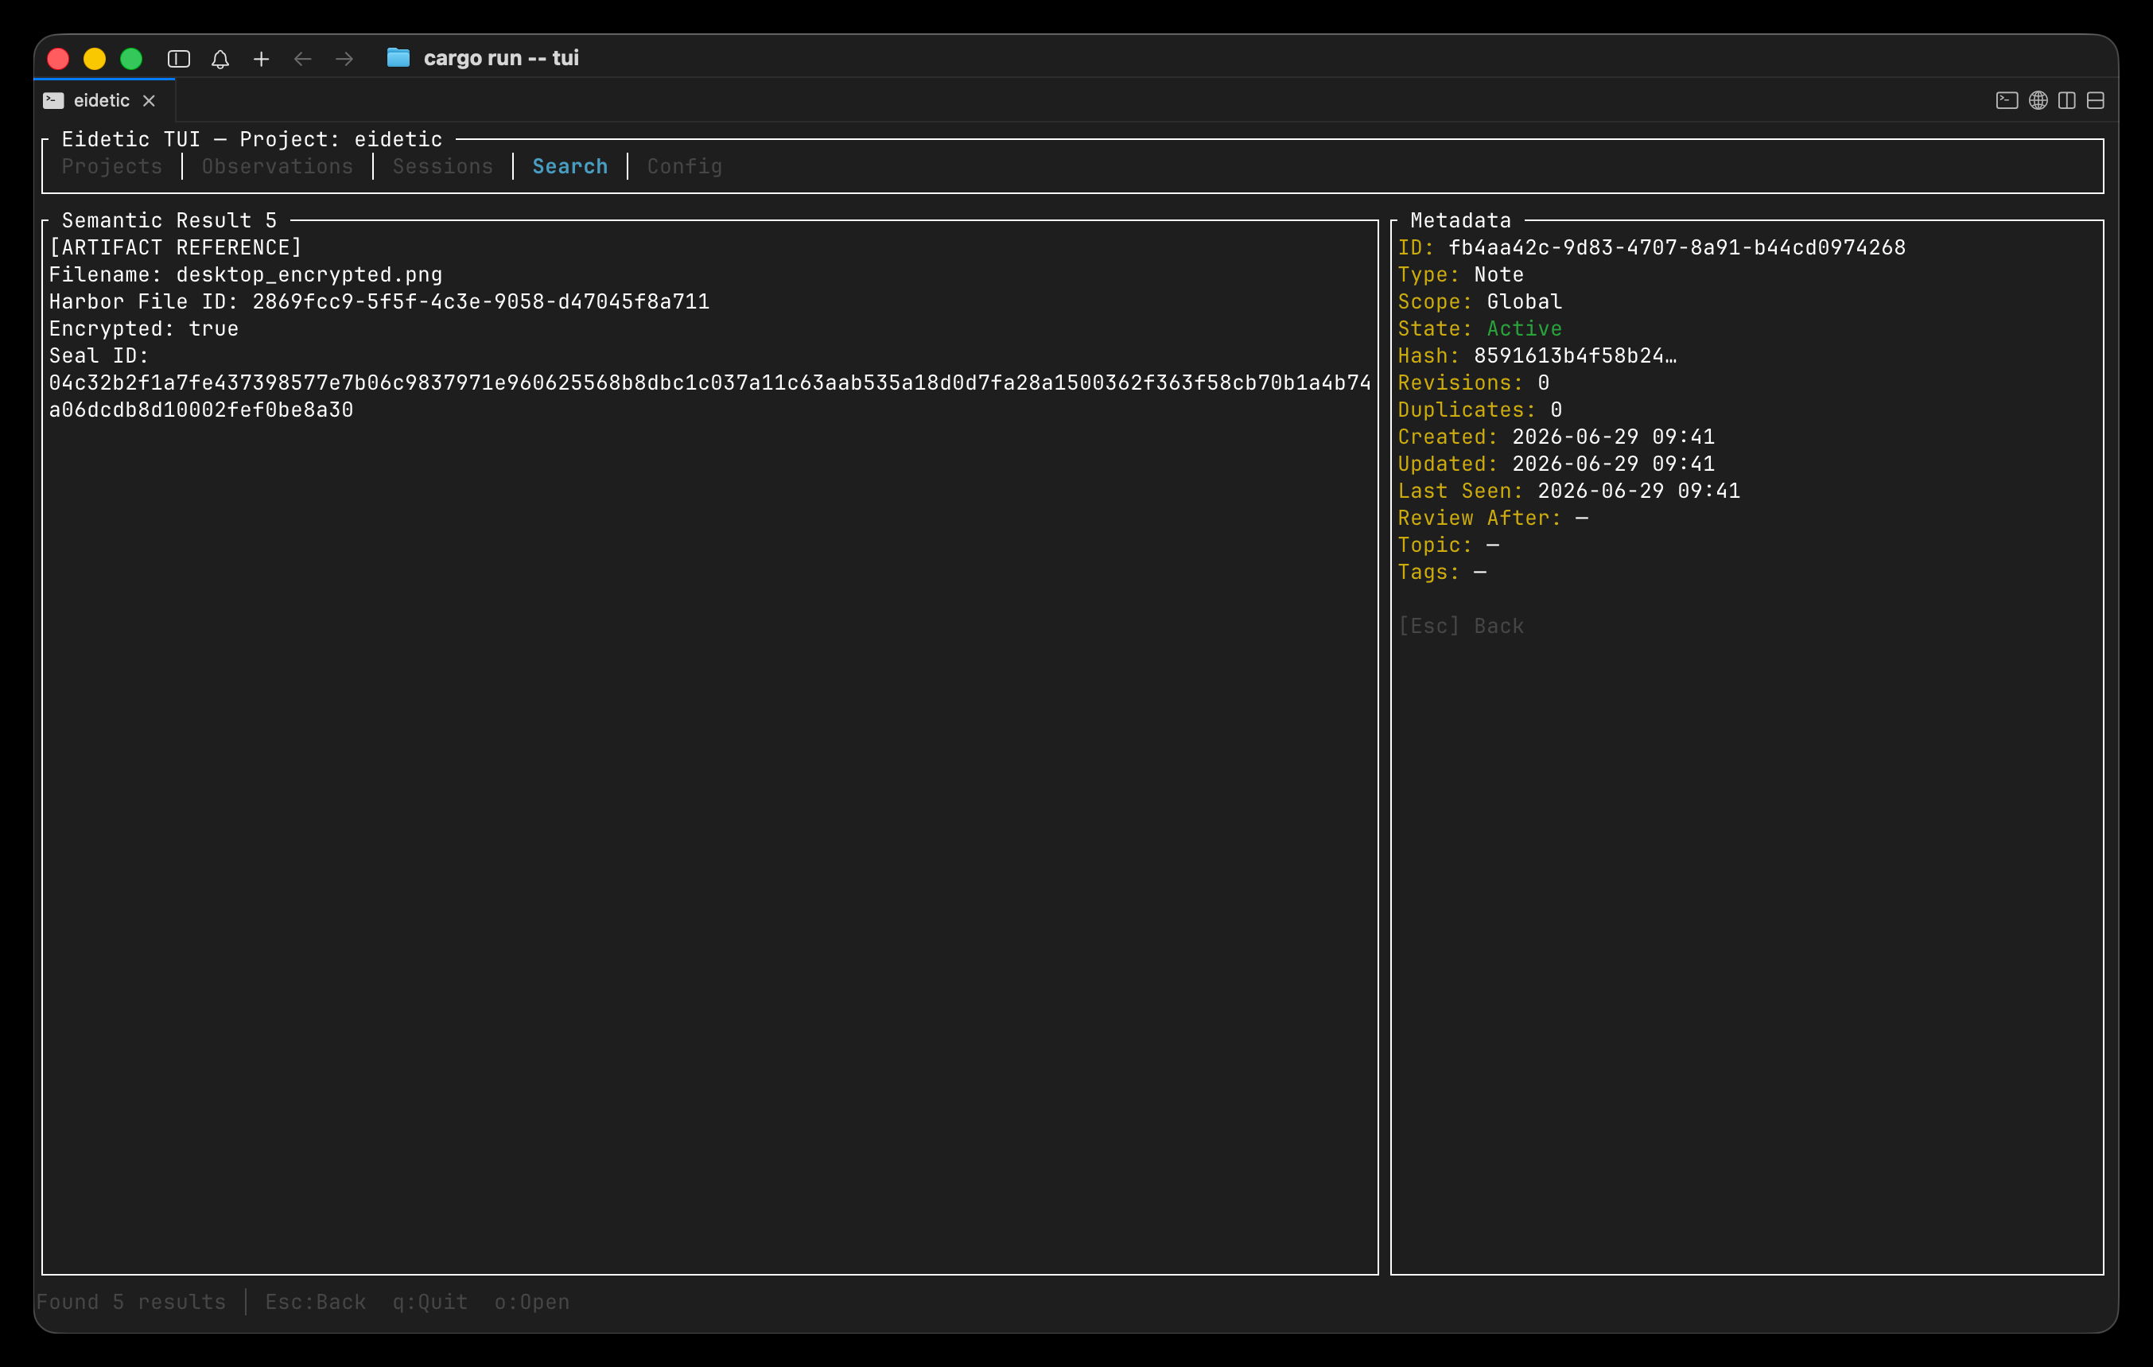Go forward with the right arrow

coord(344,59)
